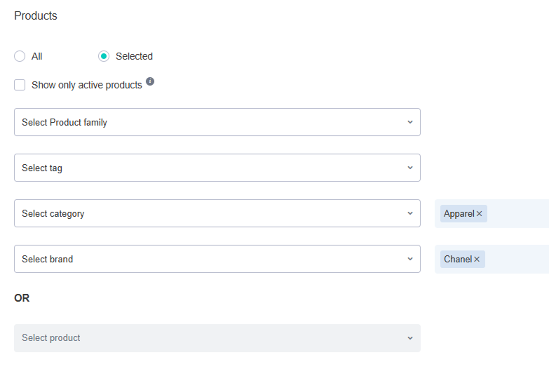The width and height of the screenshot is (549, 369).
Task: Choose the Selected radio button
Action: [104, 56]
